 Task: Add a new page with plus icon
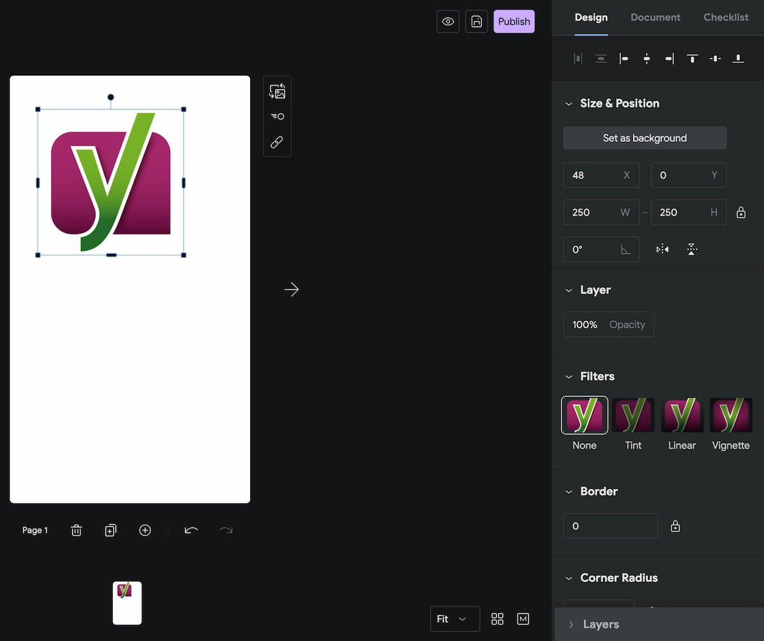click(145, 530)
